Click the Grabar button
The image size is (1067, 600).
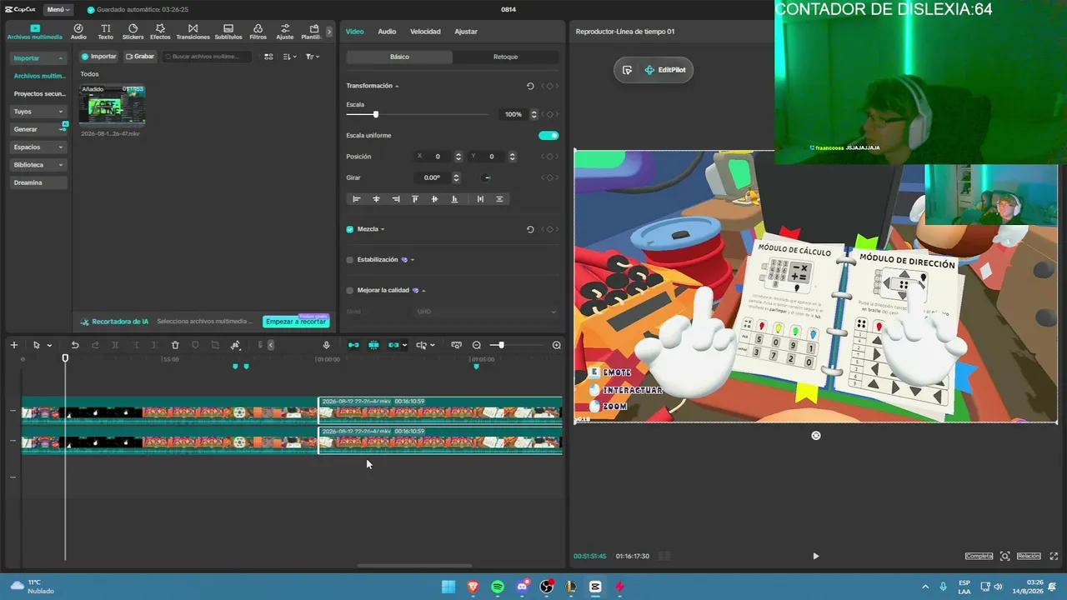coord(140,57)
